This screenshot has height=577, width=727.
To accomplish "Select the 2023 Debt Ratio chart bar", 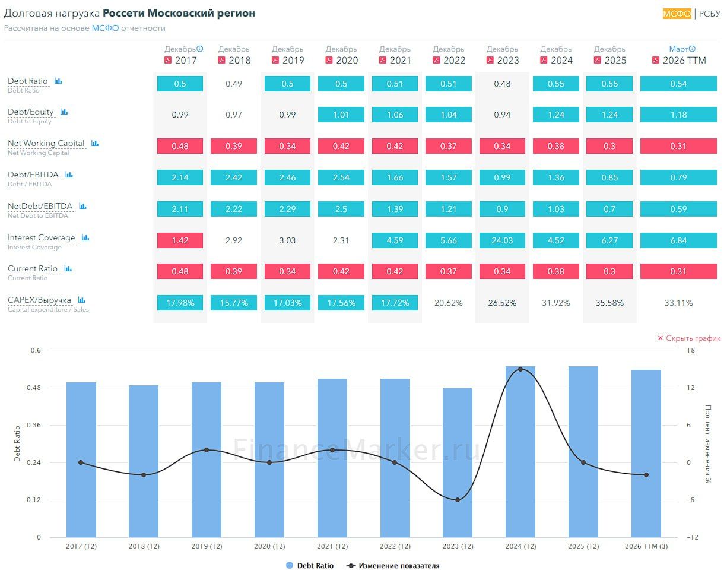I will tap(458, 462).
